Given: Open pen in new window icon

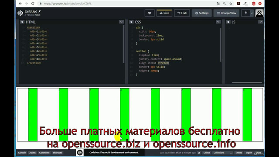Looking at the screenshot, I should click(x=199, y=153).
